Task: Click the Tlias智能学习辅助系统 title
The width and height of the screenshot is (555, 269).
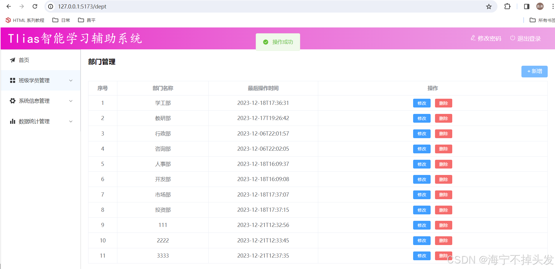Action: tap(75, 38)
